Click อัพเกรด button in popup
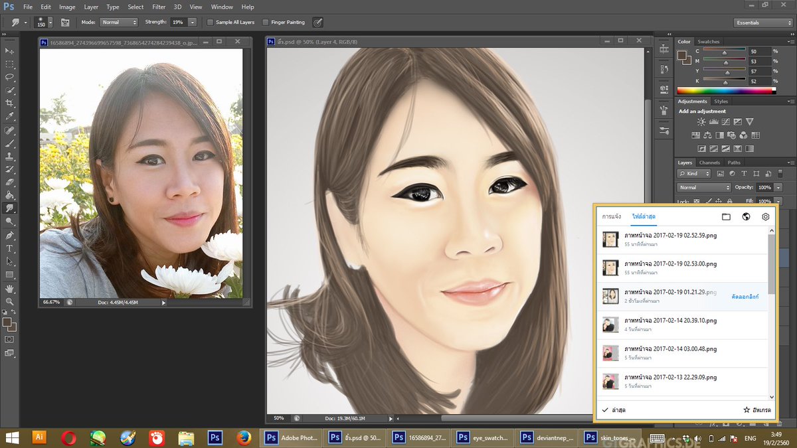Screen dimensions: 797x448 756,410
